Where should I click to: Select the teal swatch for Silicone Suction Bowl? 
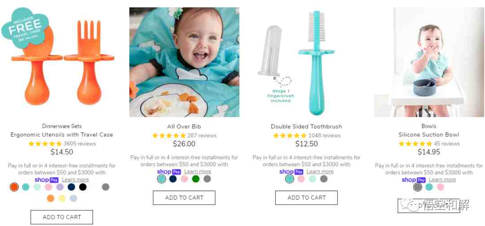(x=429, y=187)
